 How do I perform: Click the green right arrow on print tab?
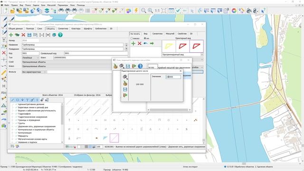(x=152, y=43)
